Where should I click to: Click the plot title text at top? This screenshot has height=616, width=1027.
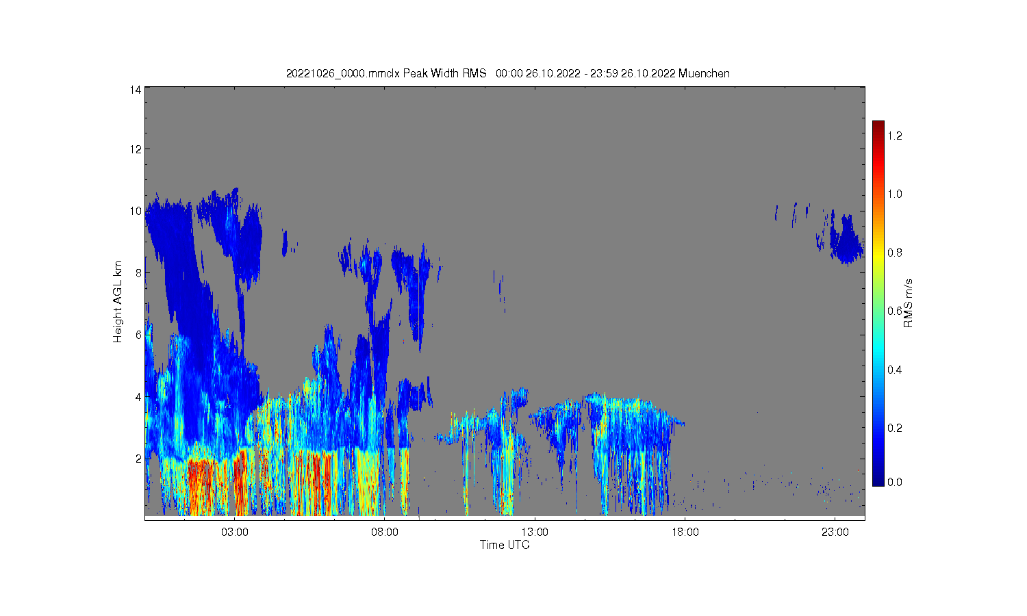(507, 73)
